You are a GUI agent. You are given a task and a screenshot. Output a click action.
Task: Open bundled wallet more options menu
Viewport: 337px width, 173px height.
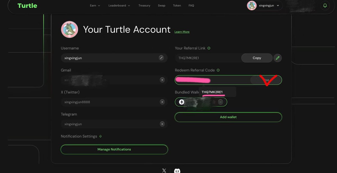[x=220, y=102]
